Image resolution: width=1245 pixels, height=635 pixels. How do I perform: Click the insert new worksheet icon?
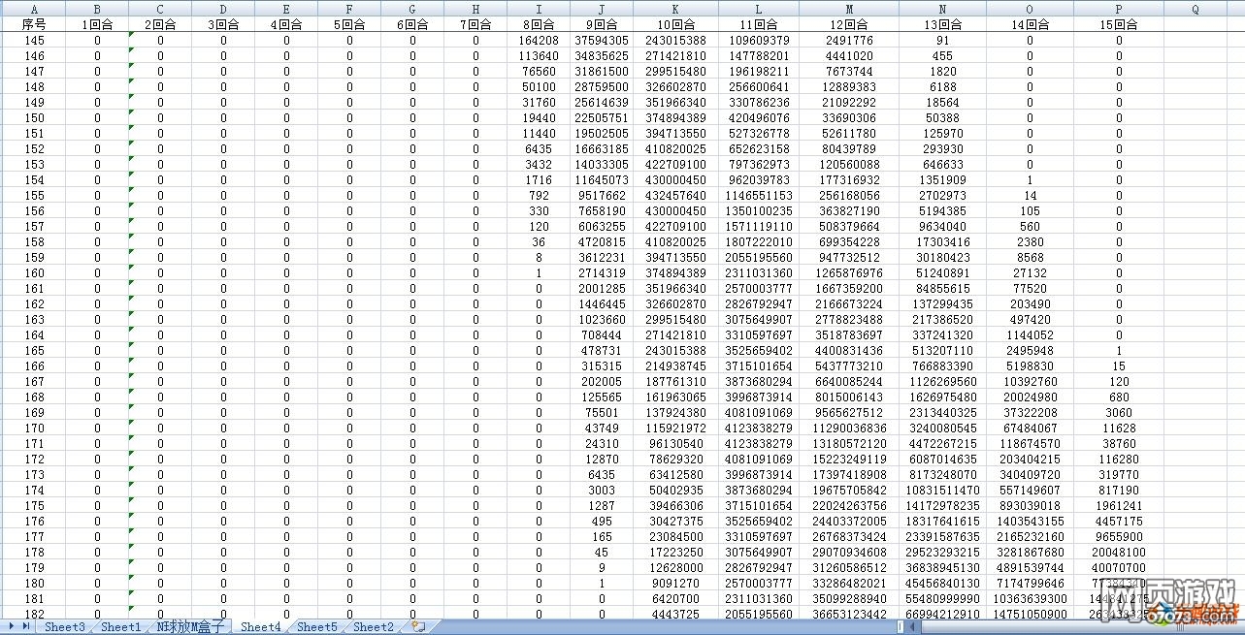(418, 627)
